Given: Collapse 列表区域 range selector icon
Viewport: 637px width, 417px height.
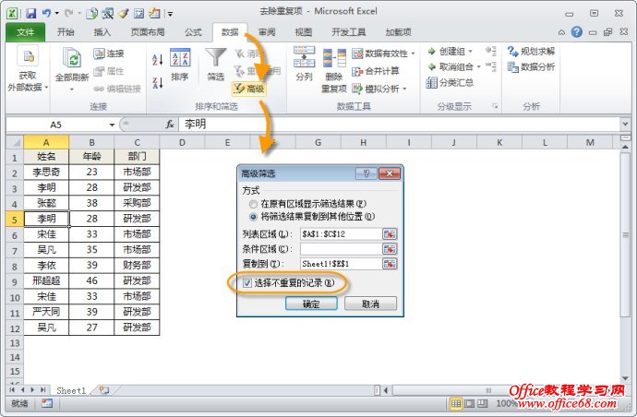Looking at the screenshot, I should pos(390,234).
